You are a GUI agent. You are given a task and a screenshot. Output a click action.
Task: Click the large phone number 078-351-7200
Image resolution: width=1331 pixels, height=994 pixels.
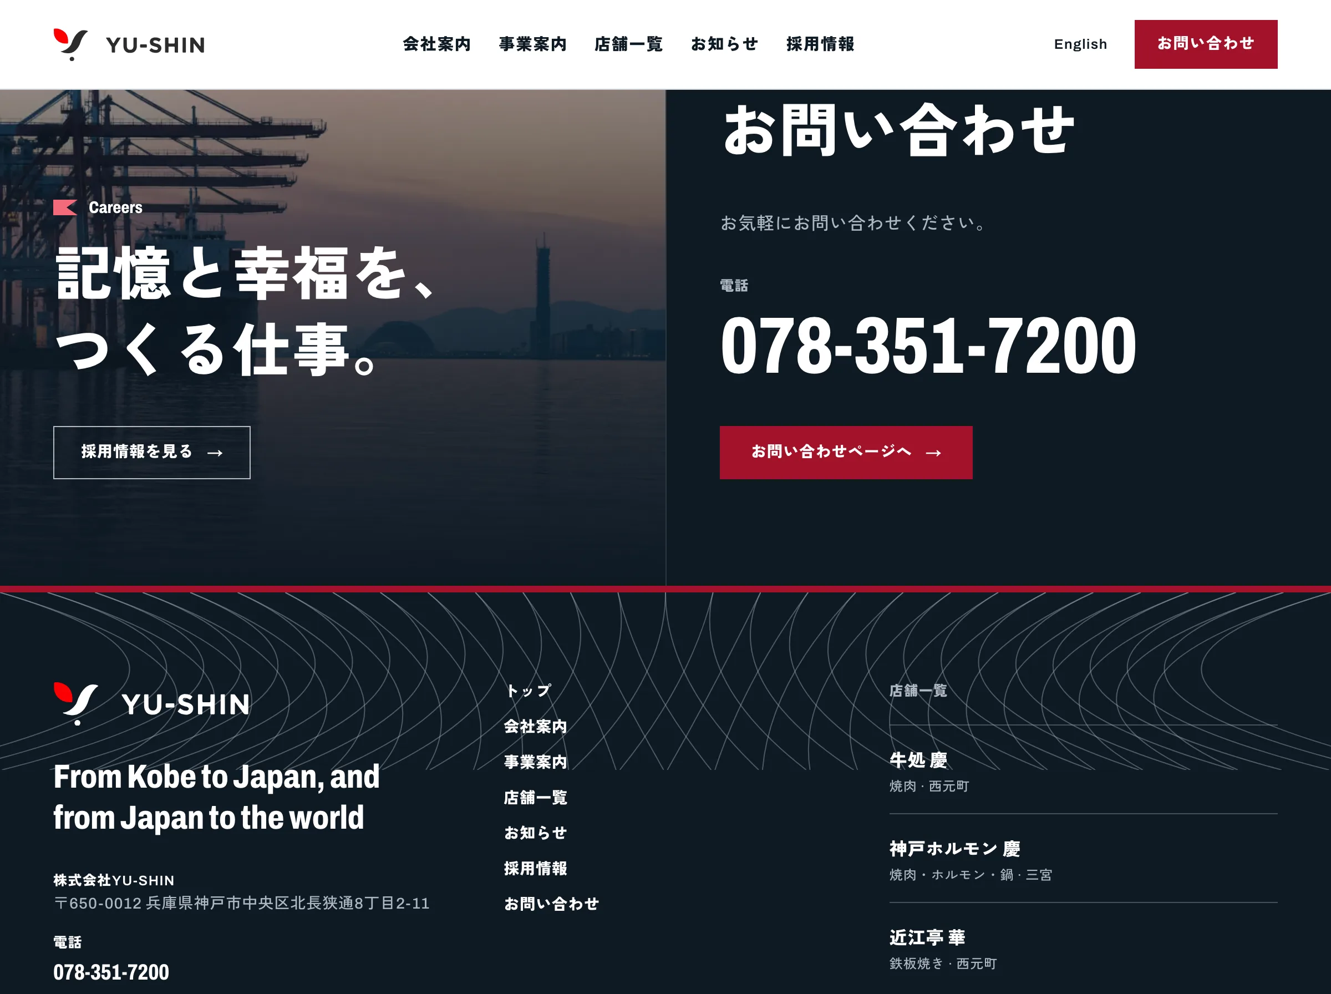[928, 346]
